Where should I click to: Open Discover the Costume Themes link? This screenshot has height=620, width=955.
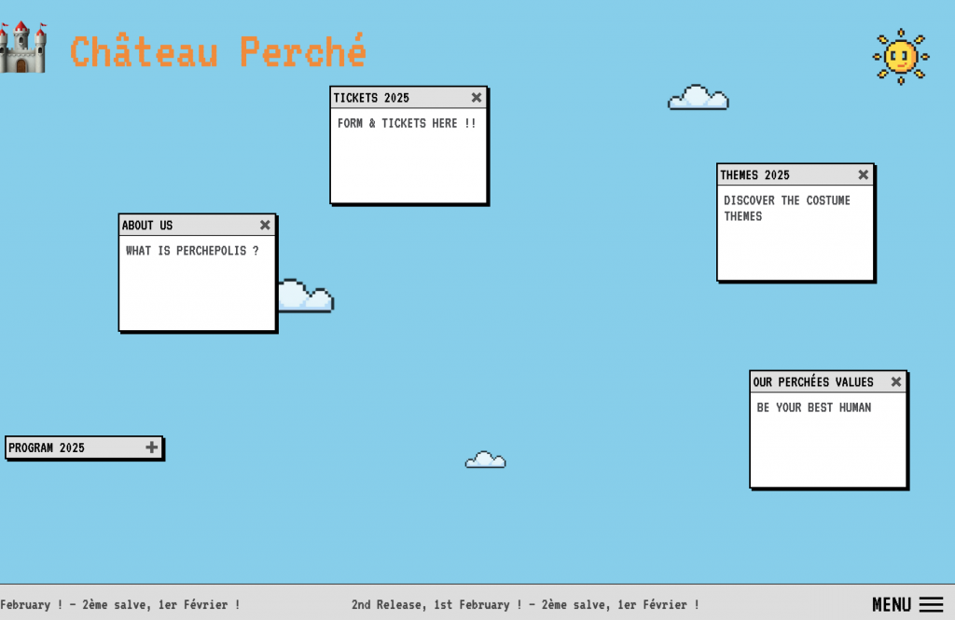786,208
